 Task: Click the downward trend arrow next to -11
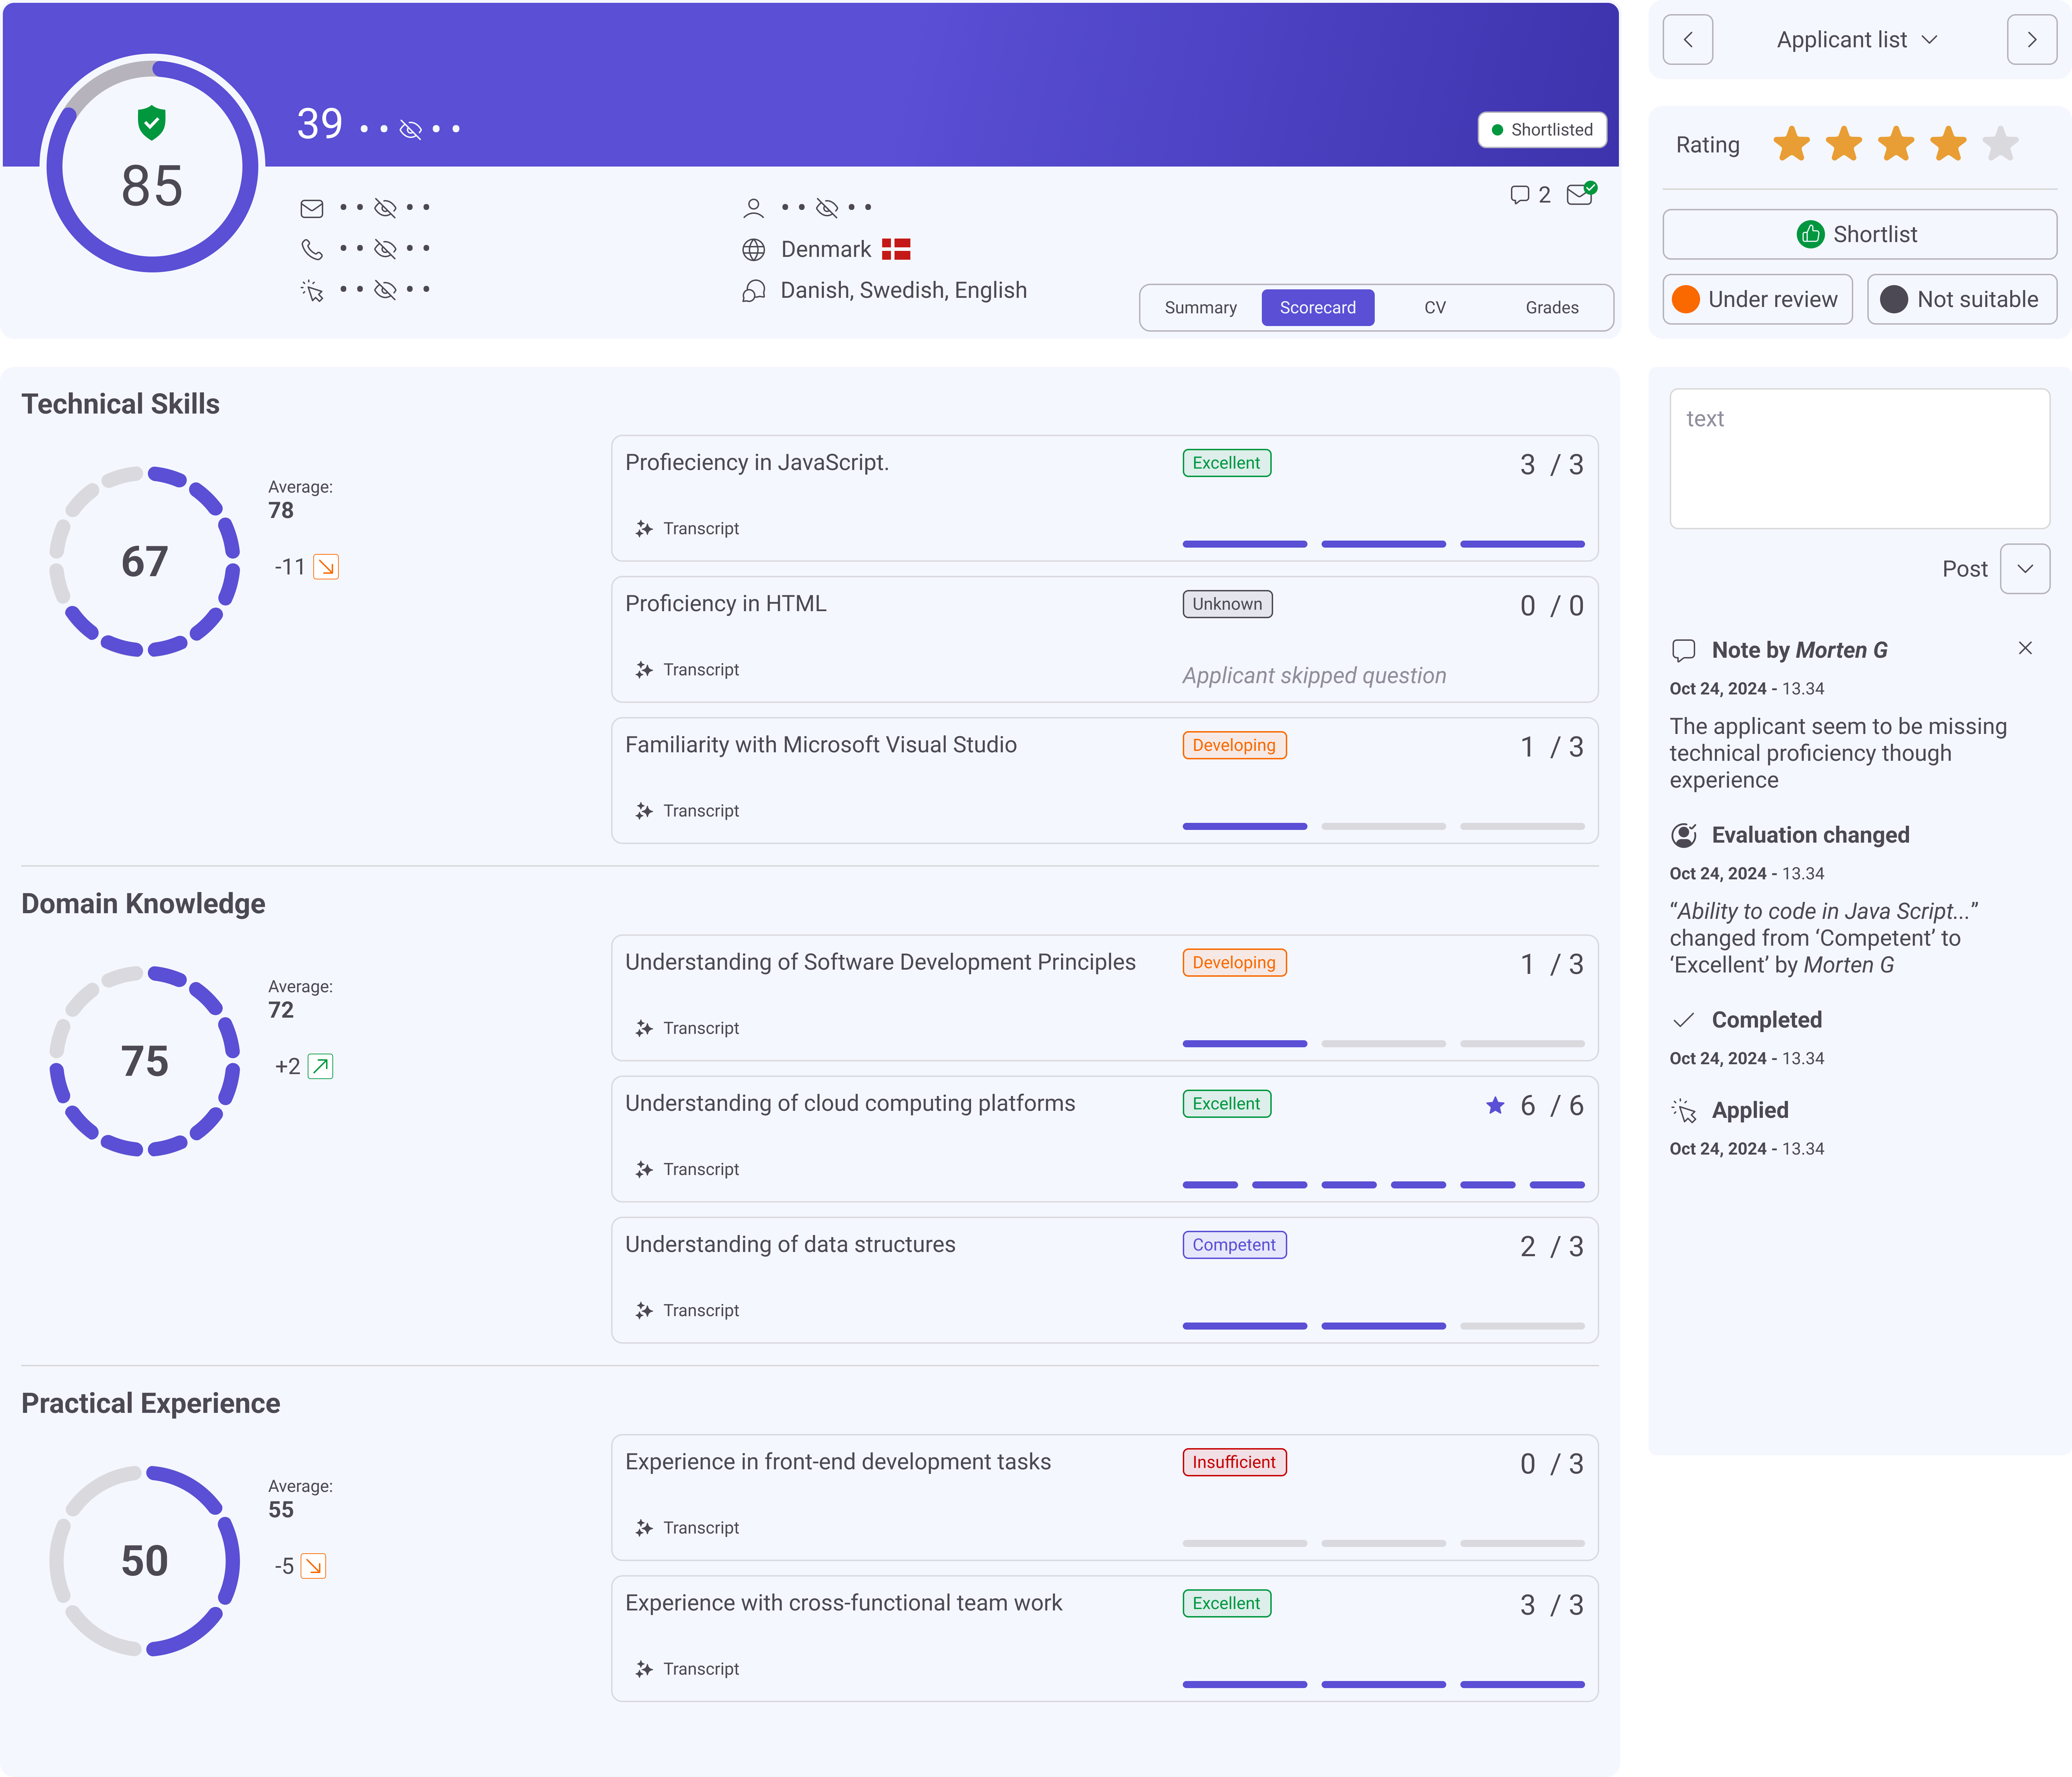pos(326,567)
